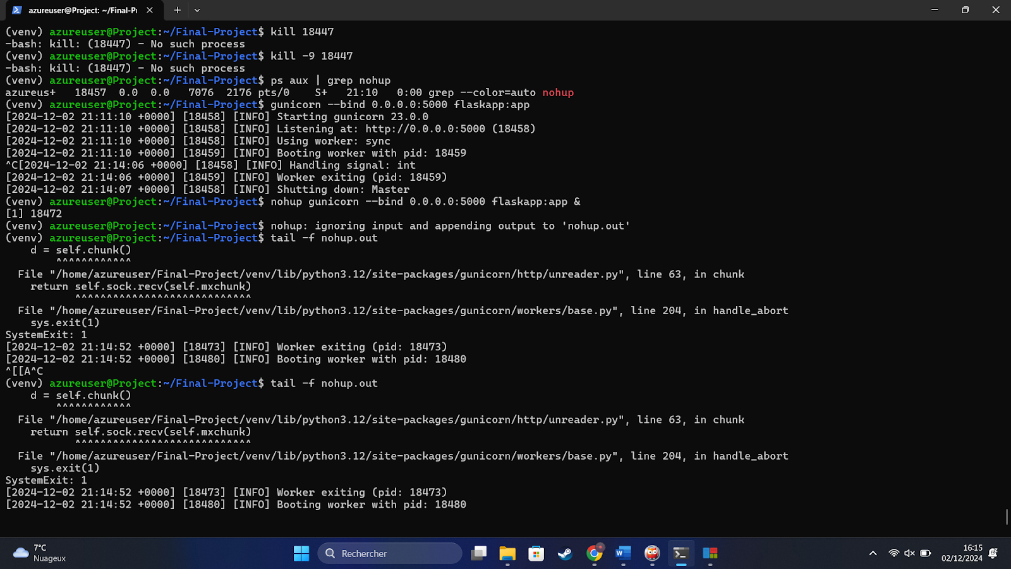The width and height of the screenshot is (1011, 569).
Task: Click the last 'tail -f nohup.out' command
Action: 324,383
